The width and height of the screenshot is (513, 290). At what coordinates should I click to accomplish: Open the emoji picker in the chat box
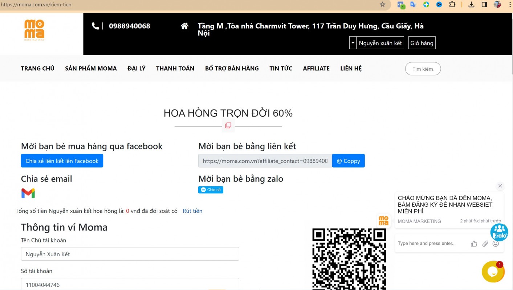[496, 244]
